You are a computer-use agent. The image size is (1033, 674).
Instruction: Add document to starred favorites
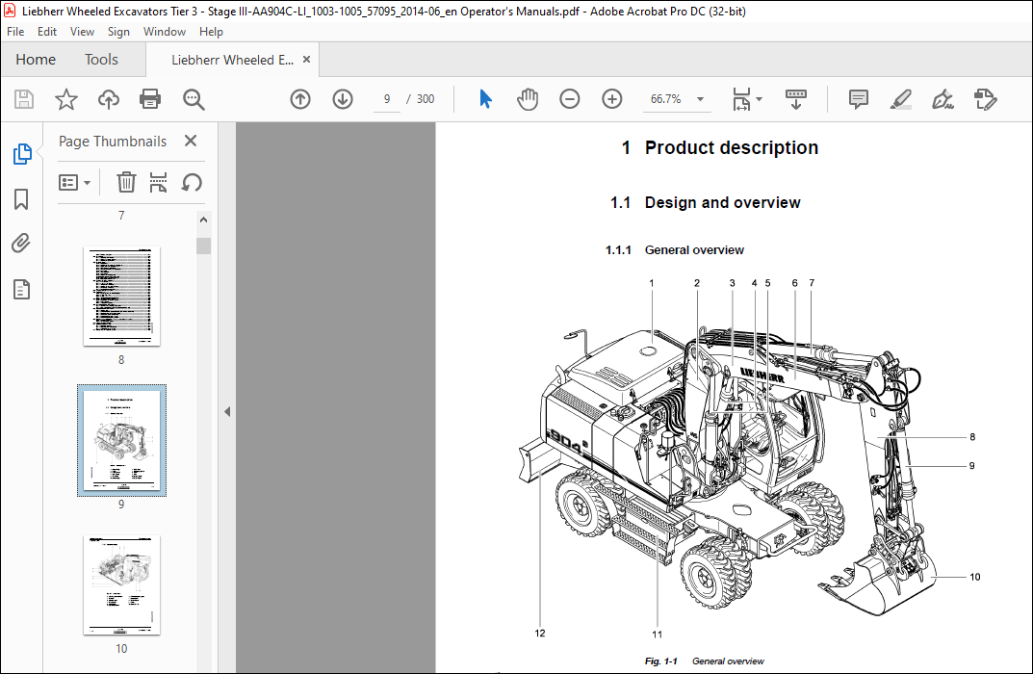pyautogui.click(x=65, y=99)
